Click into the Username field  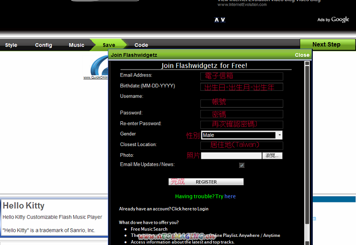(x=242, y=103)
